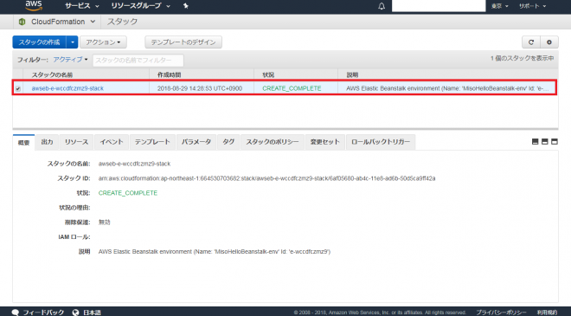Open the 東京 region selector
571x316 pixels.
(x=500, y=6)
